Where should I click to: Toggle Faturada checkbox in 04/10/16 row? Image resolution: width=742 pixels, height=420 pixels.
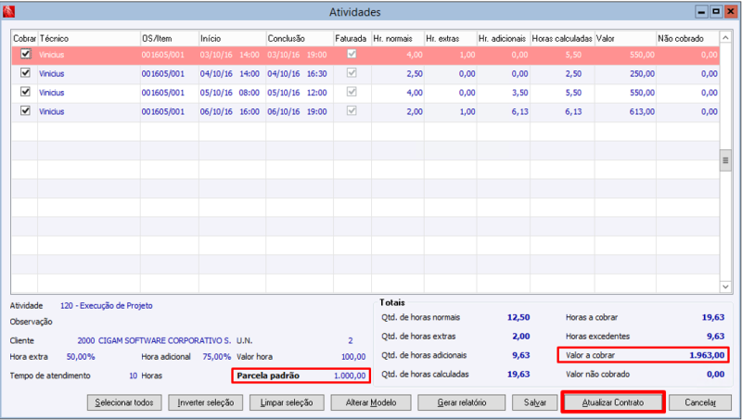pos(352,73)
